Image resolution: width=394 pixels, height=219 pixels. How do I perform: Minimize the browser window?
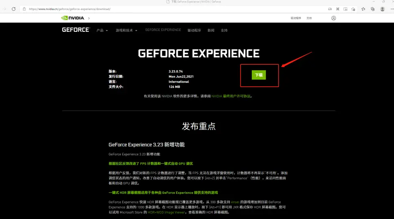[x=374, y=2]
